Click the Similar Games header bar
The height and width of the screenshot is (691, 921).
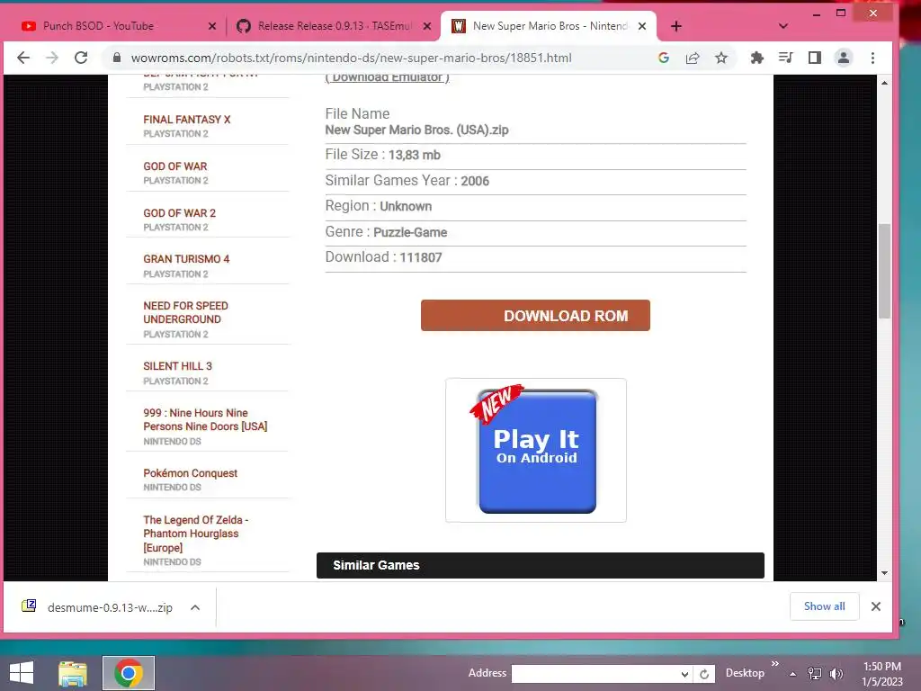click(541, 565)
